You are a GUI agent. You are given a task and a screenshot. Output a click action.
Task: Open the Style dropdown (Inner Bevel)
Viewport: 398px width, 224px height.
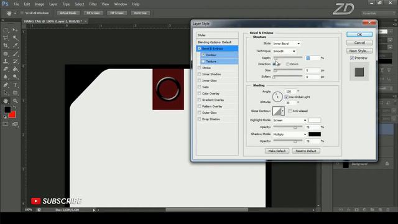coord(287,44)
